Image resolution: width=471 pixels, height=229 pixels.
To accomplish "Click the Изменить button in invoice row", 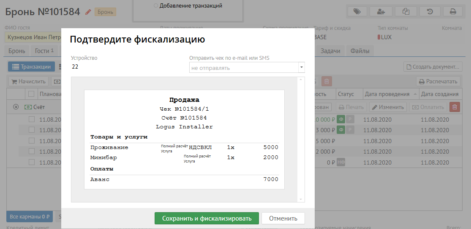I will click(387, 107).
